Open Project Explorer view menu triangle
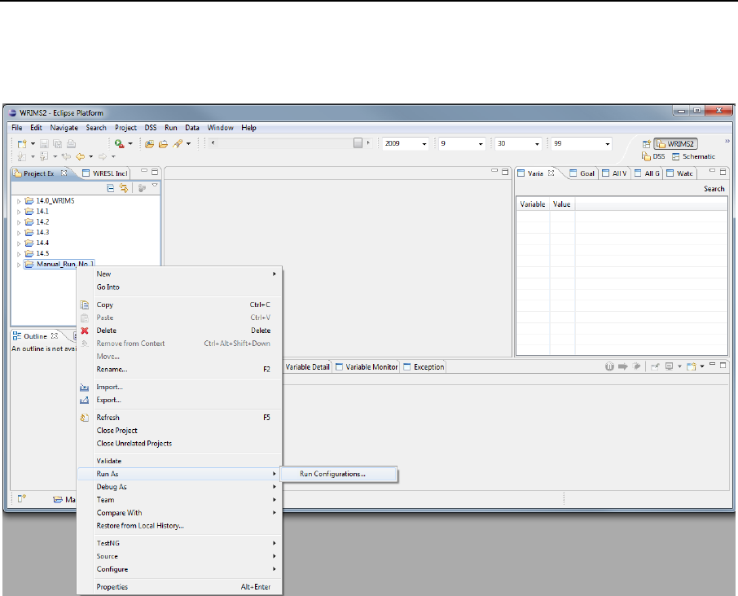 point(155,186)
